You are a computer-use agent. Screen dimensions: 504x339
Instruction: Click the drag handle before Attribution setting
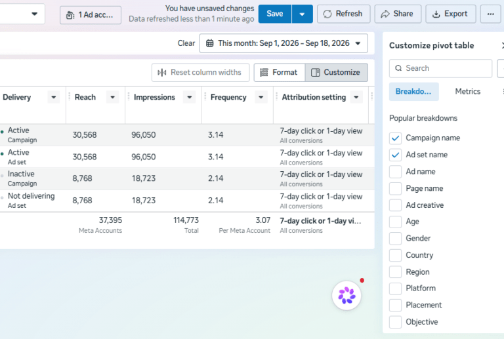(x=277, y=96)
